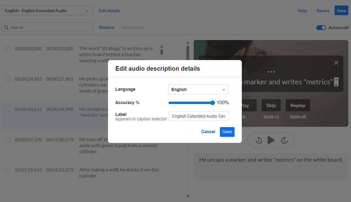Click start time 00:00:00,000

click(28, 49)
